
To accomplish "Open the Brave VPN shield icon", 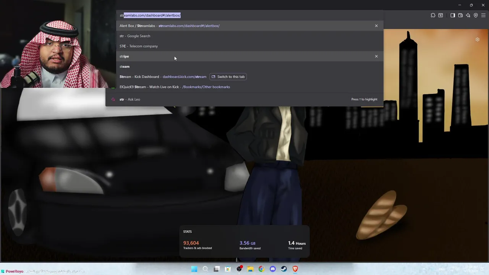I will pyautogui.click(x=476, y=15).
